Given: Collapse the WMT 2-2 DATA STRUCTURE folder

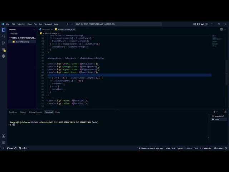Looking at the screenshot, I should coord(22,38).
